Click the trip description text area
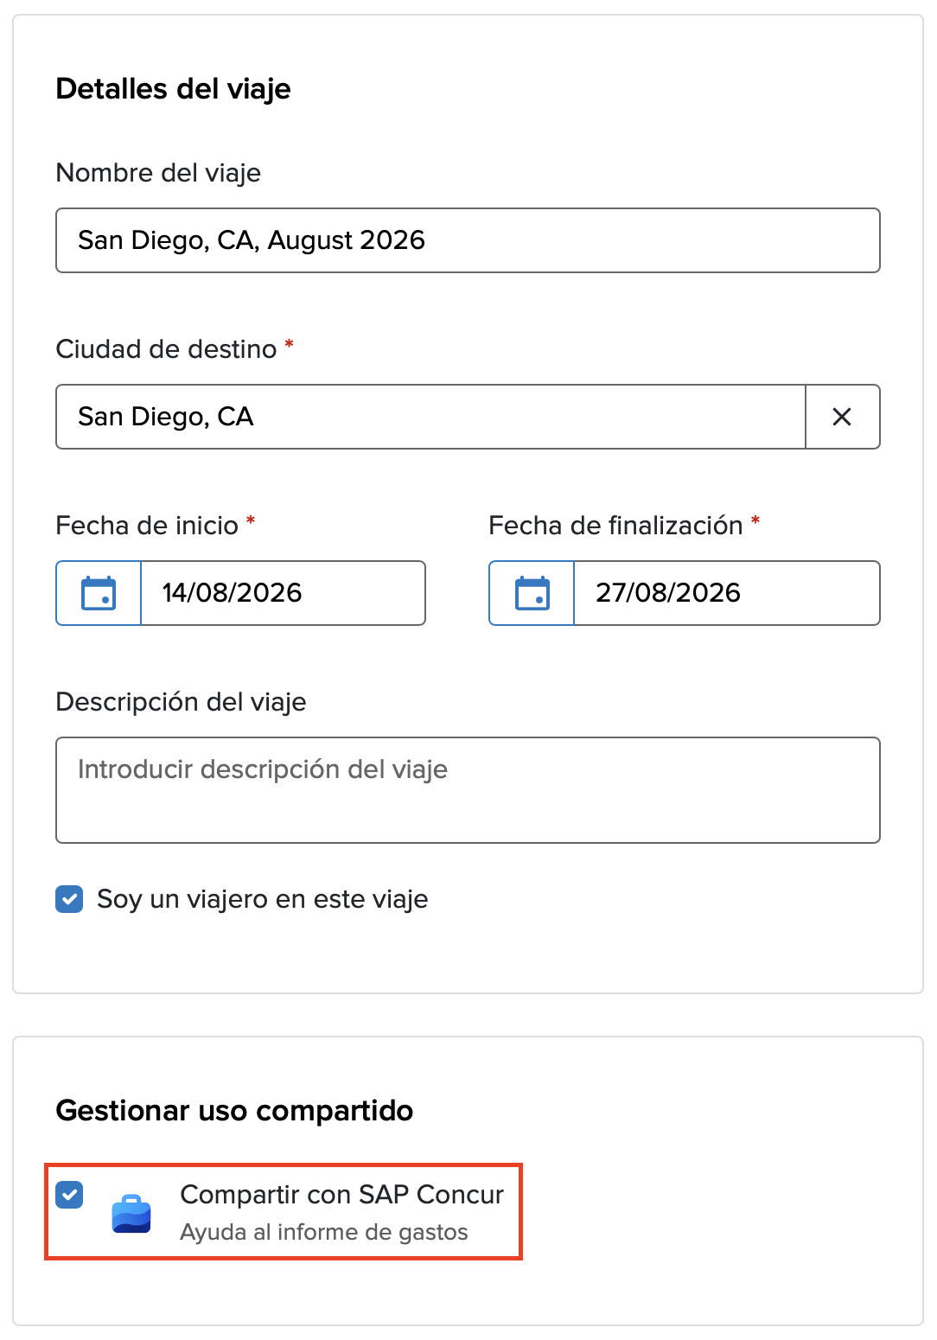 468,790
